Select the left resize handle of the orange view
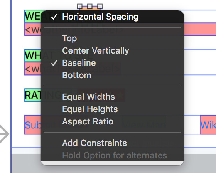The image size is (216, 173). coord(79,6)
